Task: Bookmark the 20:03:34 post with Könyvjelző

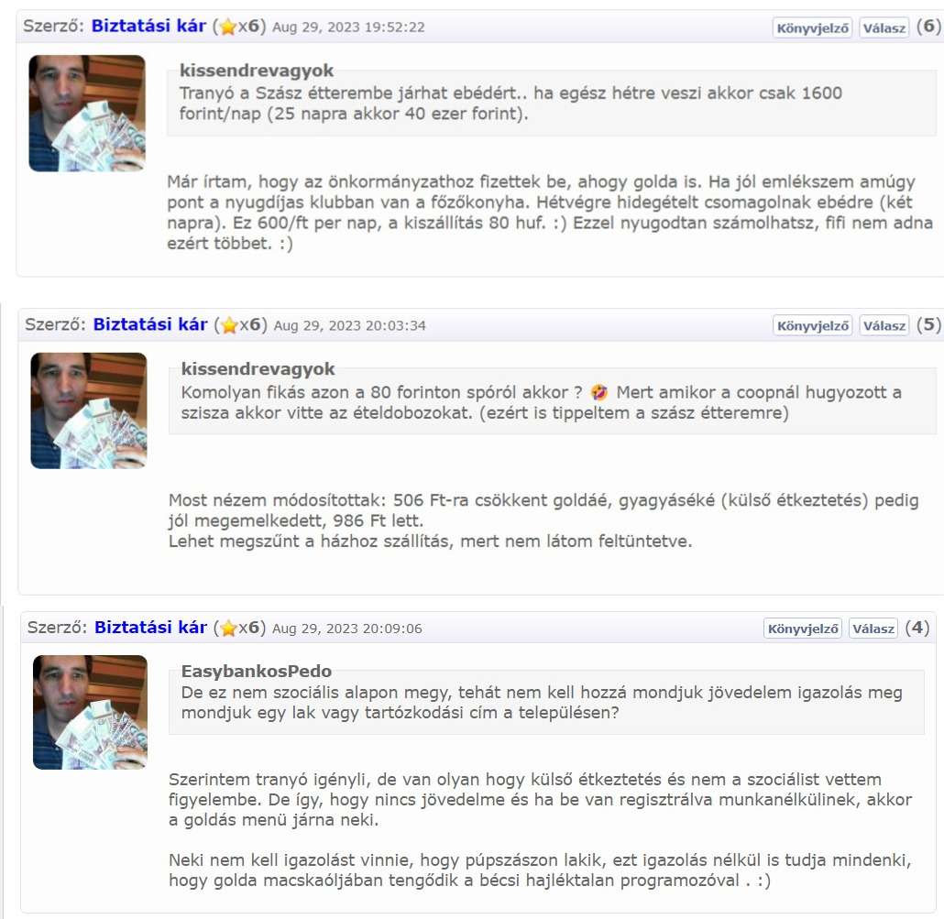Action: coord(812,325)
